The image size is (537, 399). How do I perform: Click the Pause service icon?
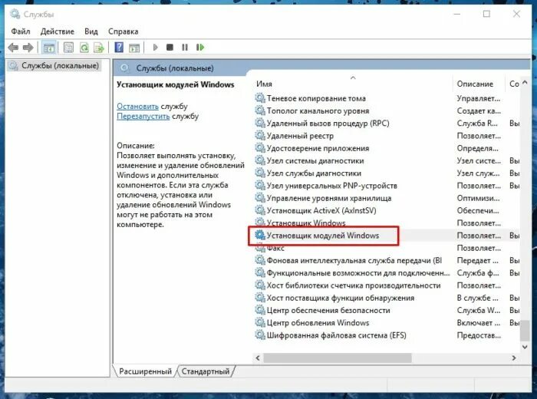tap(185, 48)
